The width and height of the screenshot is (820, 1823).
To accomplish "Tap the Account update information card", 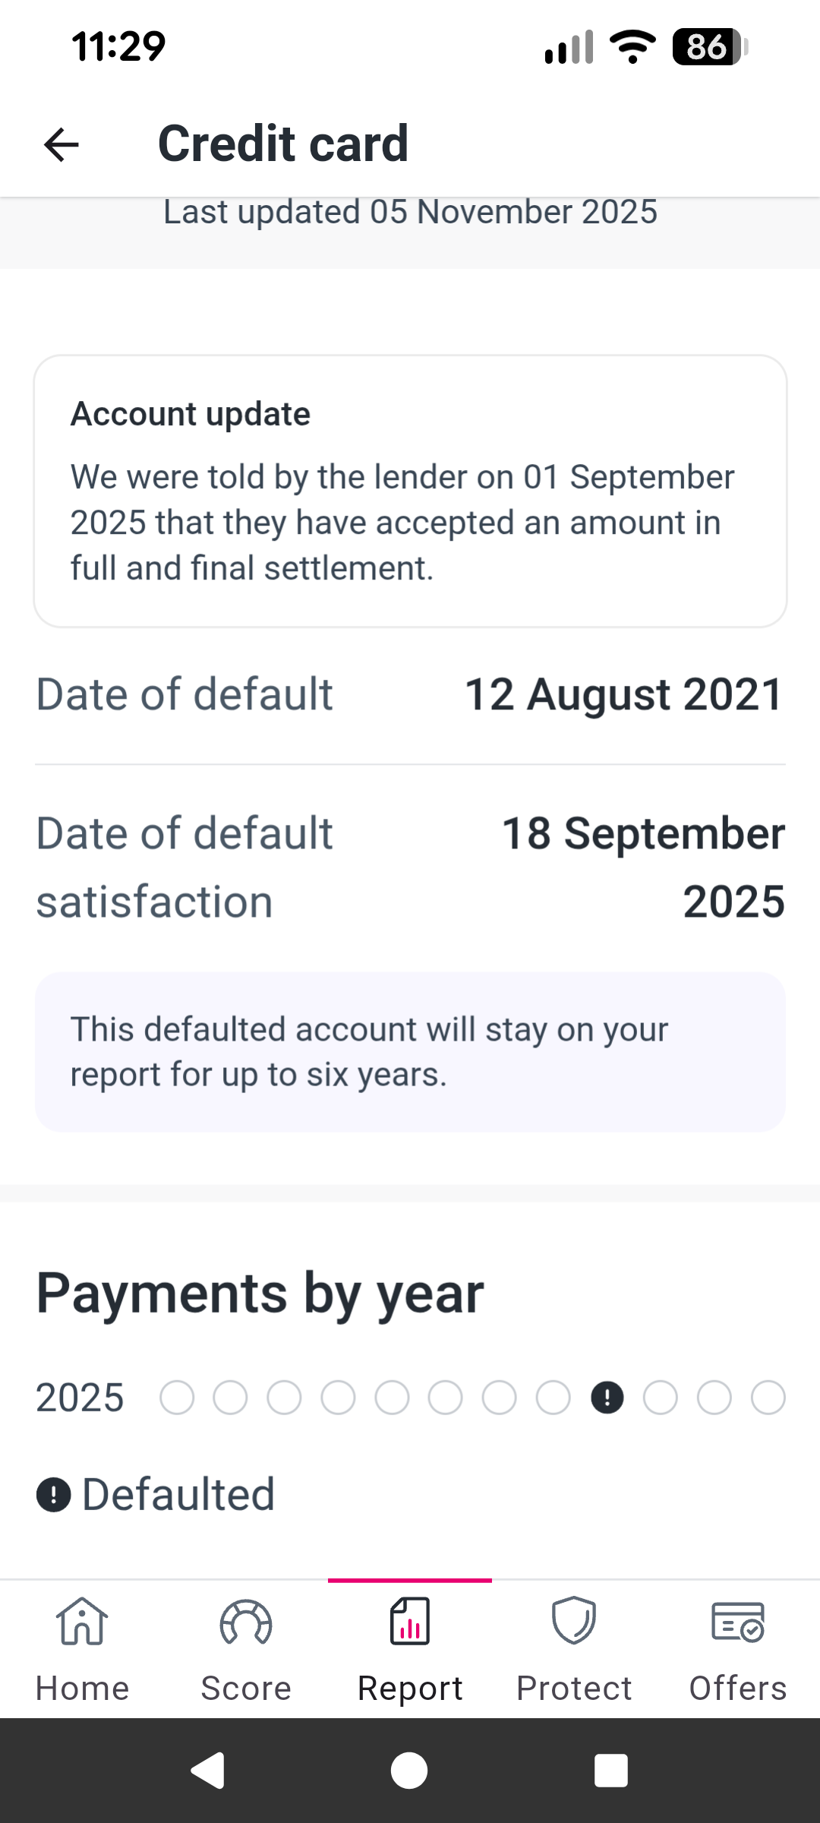I will tap(410, 491).
